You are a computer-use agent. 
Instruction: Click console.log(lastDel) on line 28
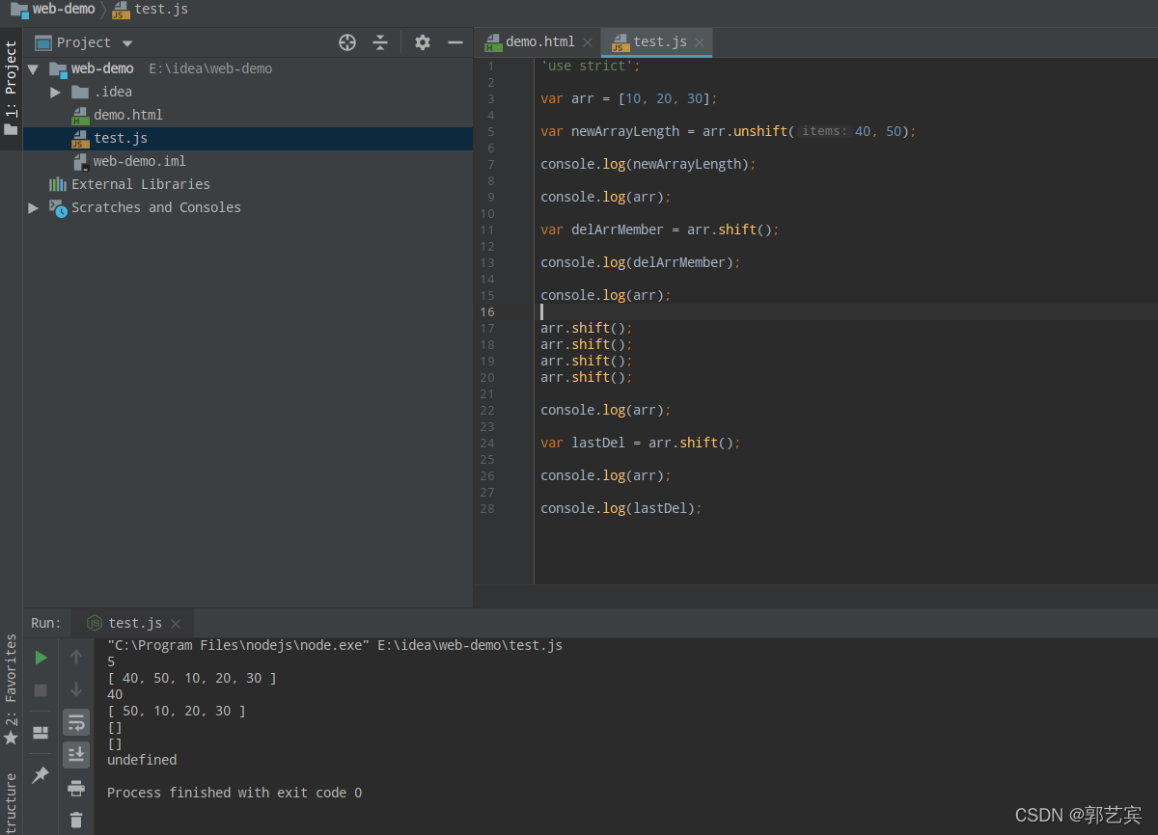click(x=621, y=508)
